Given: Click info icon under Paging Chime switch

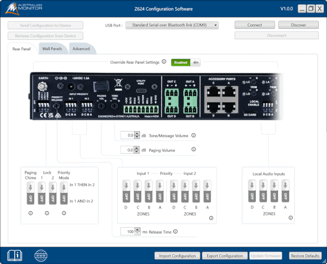Looking at the screenshot, I should (30, 213).
